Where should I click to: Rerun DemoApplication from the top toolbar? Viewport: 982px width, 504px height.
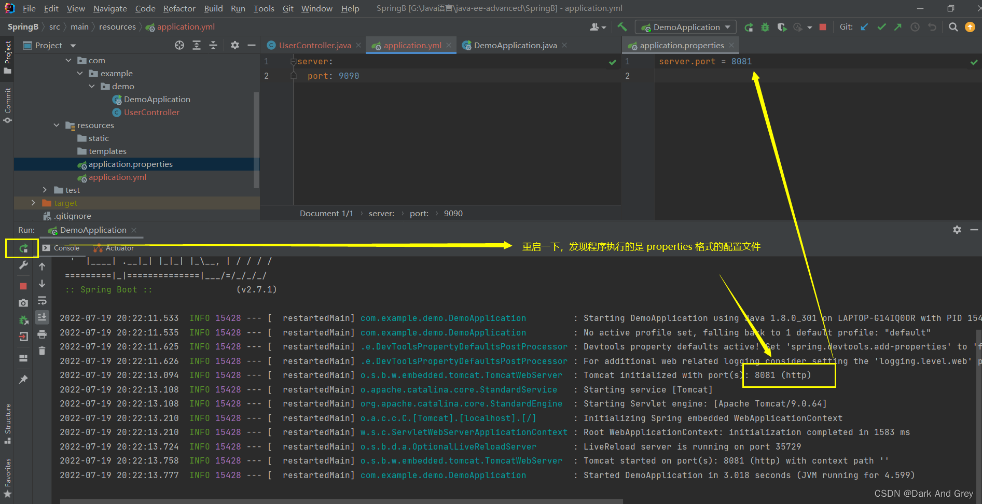[749, 27]
